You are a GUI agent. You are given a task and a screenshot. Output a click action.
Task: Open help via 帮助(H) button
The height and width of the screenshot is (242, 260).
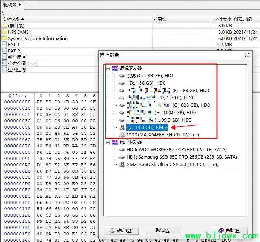230,230
